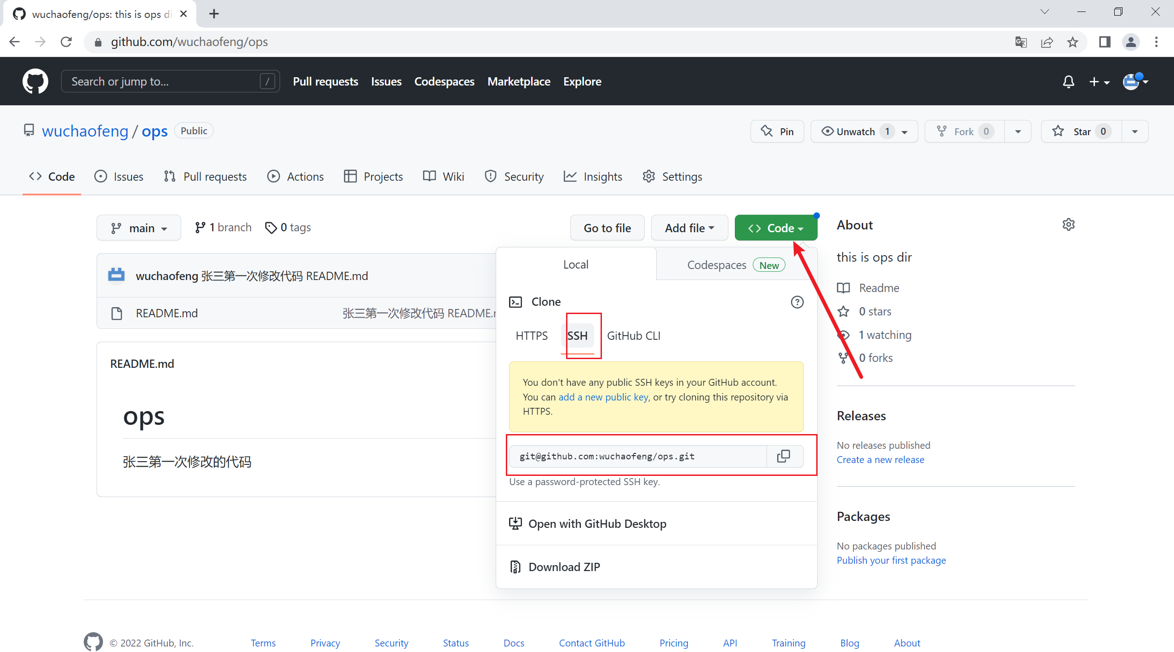Open the Projects tab
Screen dimensions: 1174x652
[x=373, y=177]
